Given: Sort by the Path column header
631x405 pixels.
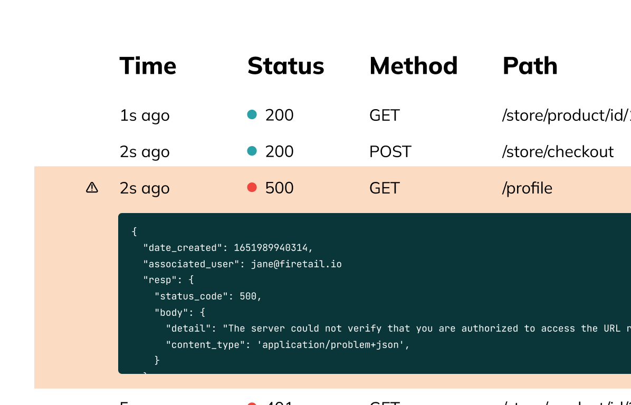Looking at the screenshot, I should coord(530,65).
